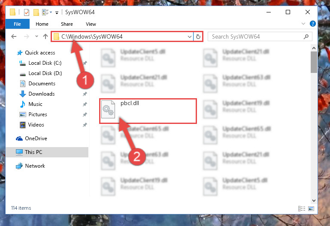Click the search magnifier icon
Image resolution: width=330 pixels, height=226 pixels.
[x=306, y=37]
